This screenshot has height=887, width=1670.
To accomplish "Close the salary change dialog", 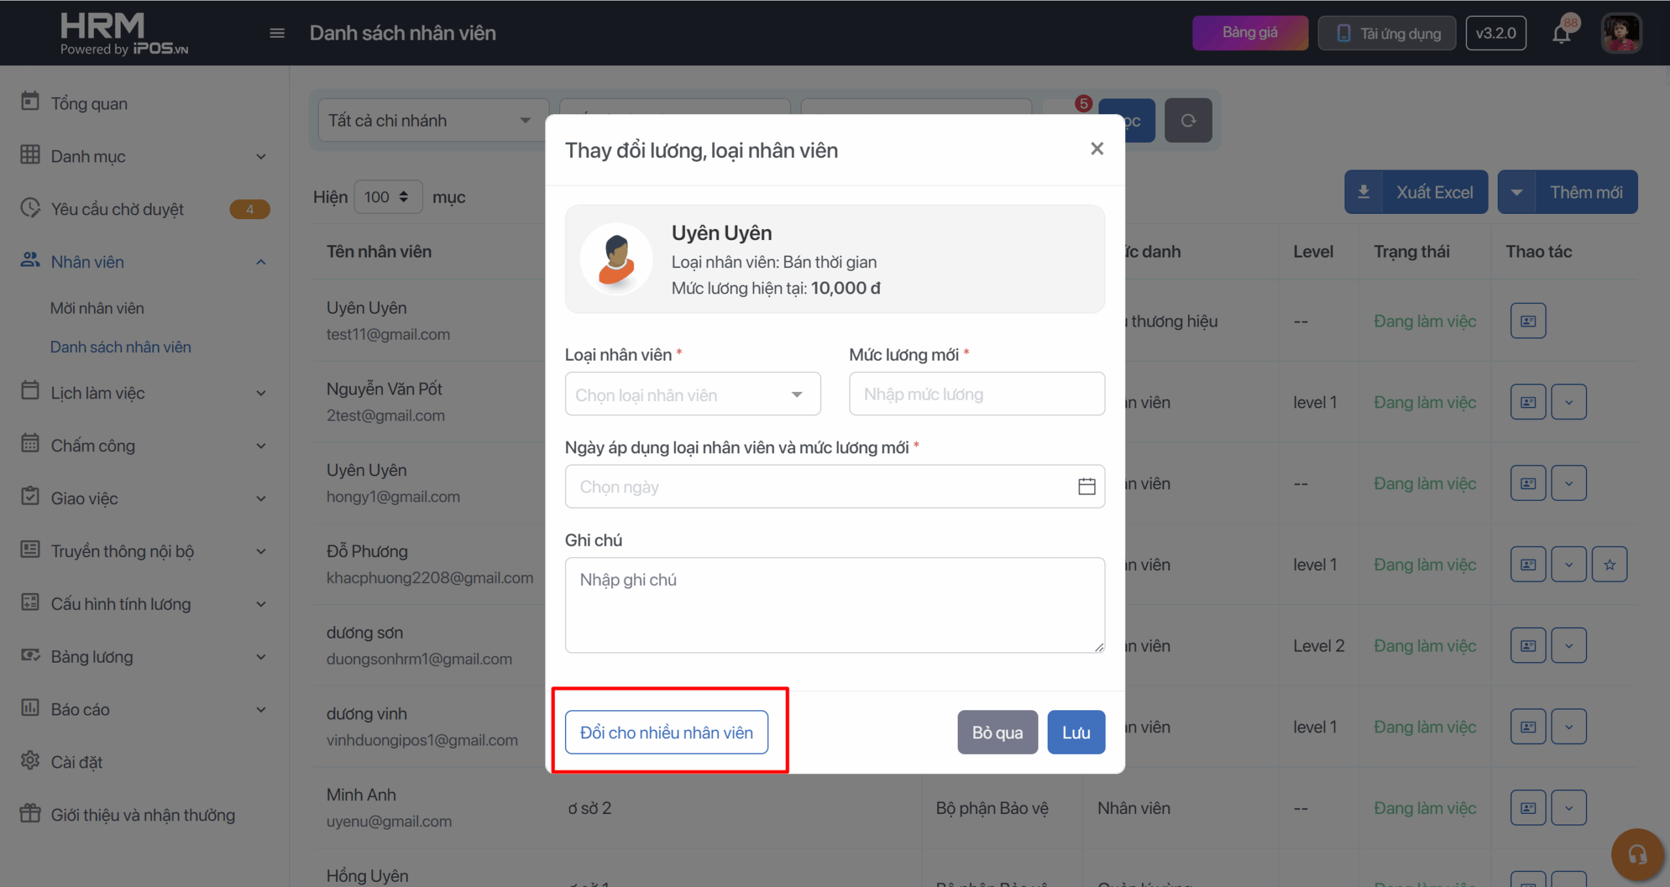I will click(1097, 149).
